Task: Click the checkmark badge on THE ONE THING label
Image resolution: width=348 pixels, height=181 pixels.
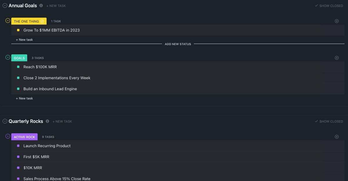Action: 42,21
